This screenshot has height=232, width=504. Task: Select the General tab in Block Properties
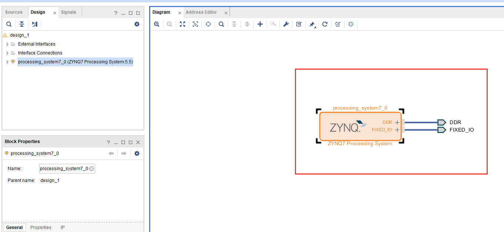(15, 228)
